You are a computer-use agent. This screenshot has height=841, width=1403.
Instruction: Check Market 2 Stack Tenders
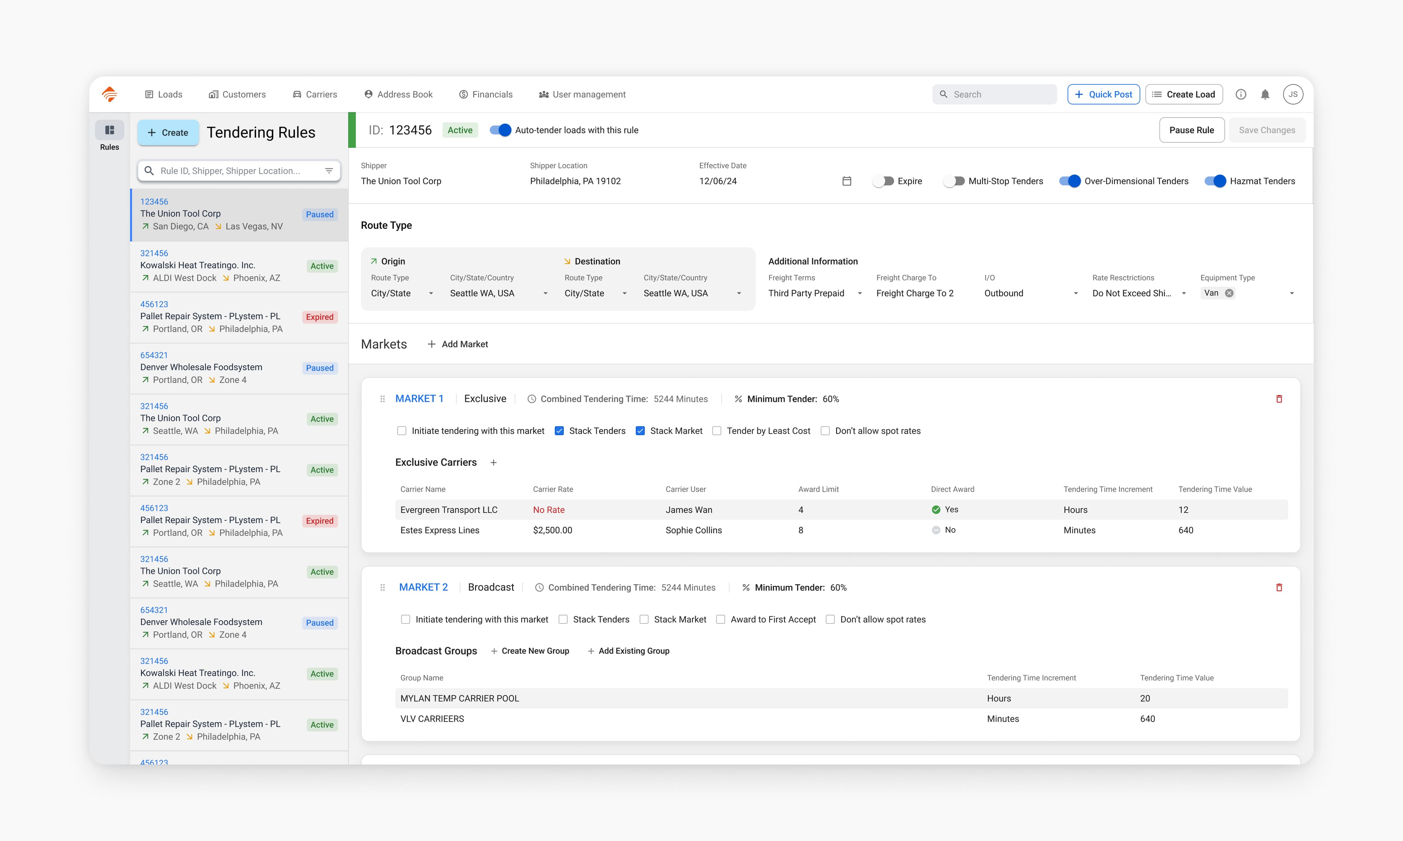coord(563,619)
